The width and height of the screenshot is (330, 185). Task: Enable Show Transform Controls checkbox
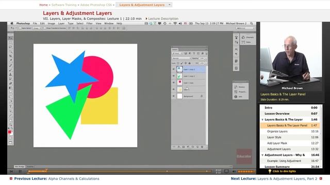pyautogui.click(x=45, y=28)
